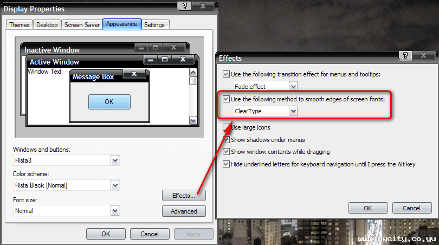439x245 pixels.
Task: Open the Rista Black color scheme dropdown
Action: point(115,185)
